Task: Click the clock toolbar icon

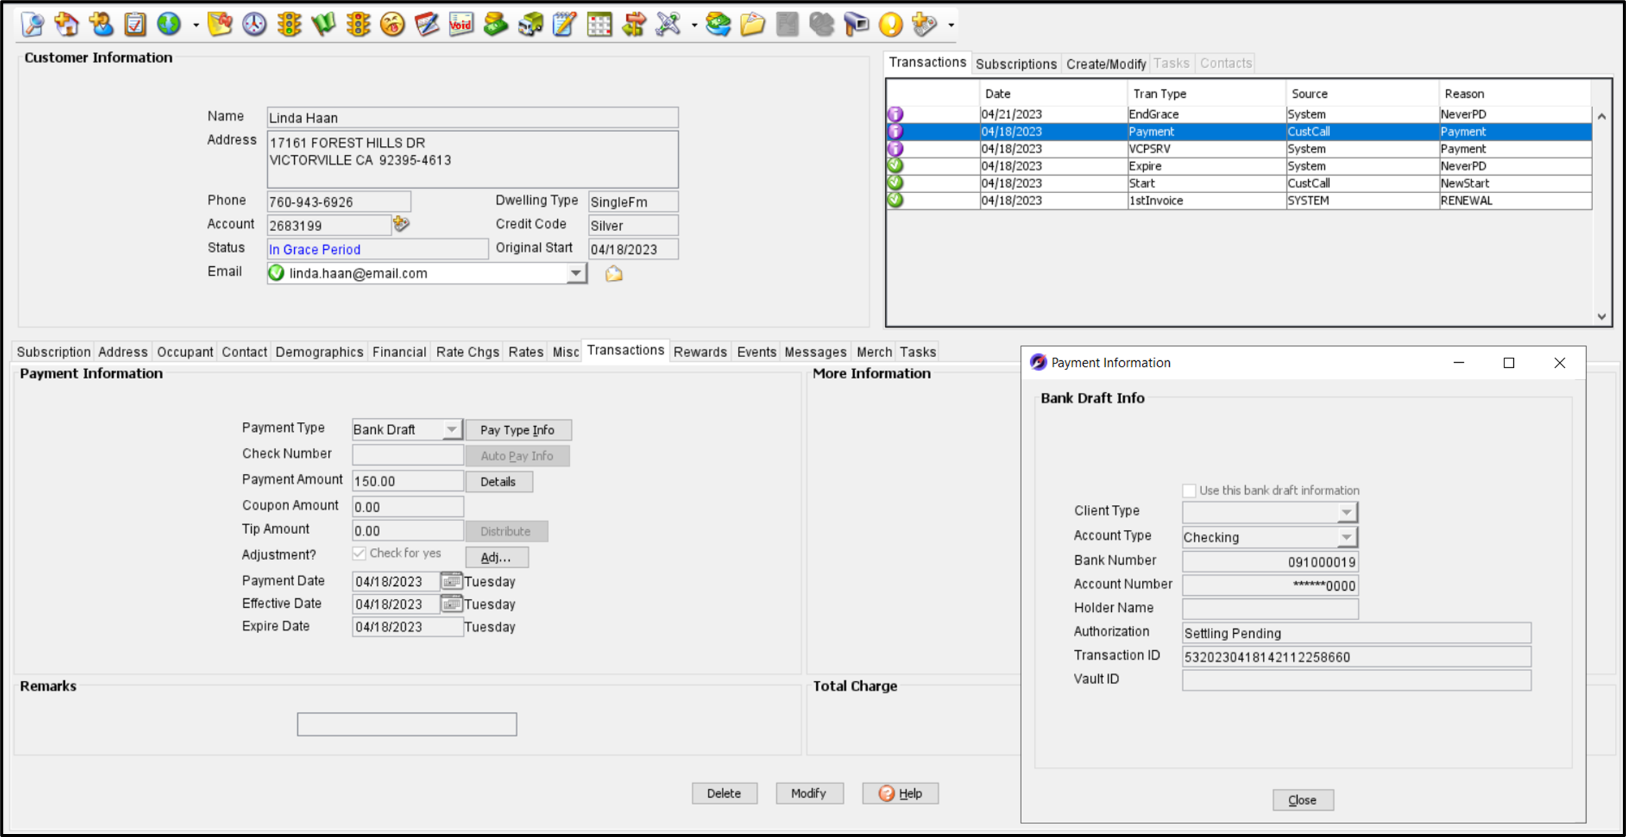Action: tap(254, 24)
